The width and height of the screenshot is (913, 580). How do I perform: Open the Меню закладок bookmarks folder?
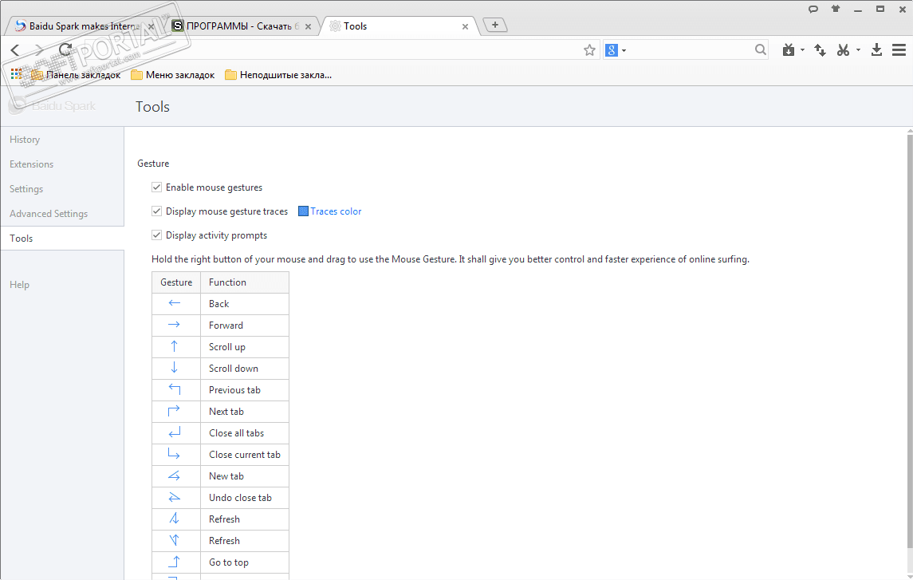173,75
